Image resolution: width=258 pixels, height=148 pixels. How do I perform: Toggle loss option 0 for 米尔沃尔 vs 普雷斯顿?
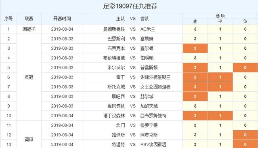coord(245,68)
